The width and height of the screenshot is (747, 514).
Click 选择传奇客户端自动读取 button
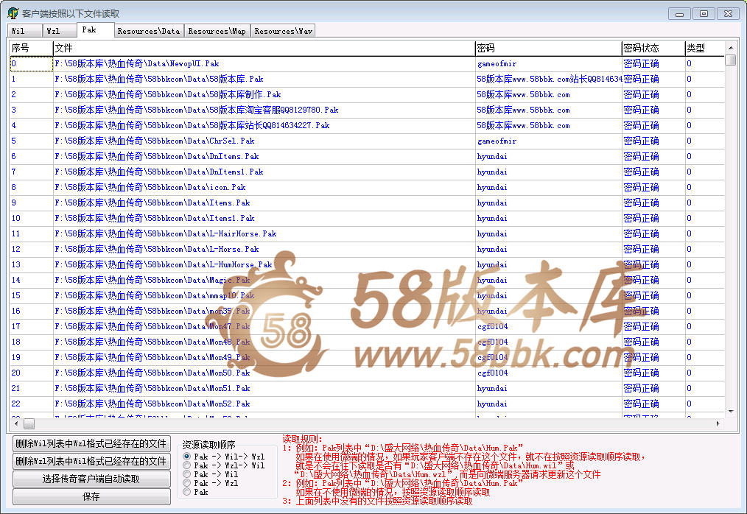pyautogui.click(x=91, y=479)
